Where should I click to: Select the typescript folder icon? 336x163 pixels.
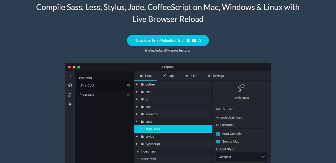point(142,144)
